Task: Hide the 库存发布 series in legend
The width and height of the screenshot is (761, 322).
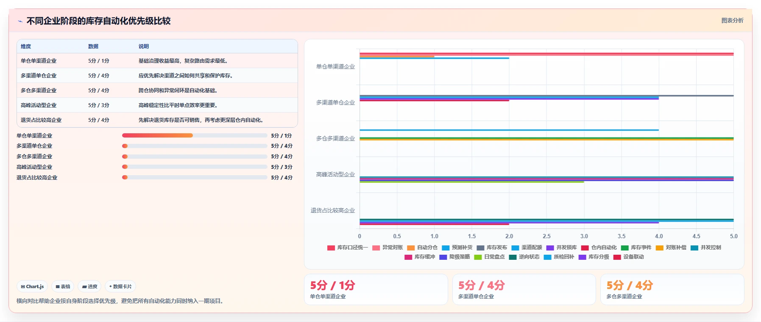Action: pyautogui.click(x=492, y=248)
